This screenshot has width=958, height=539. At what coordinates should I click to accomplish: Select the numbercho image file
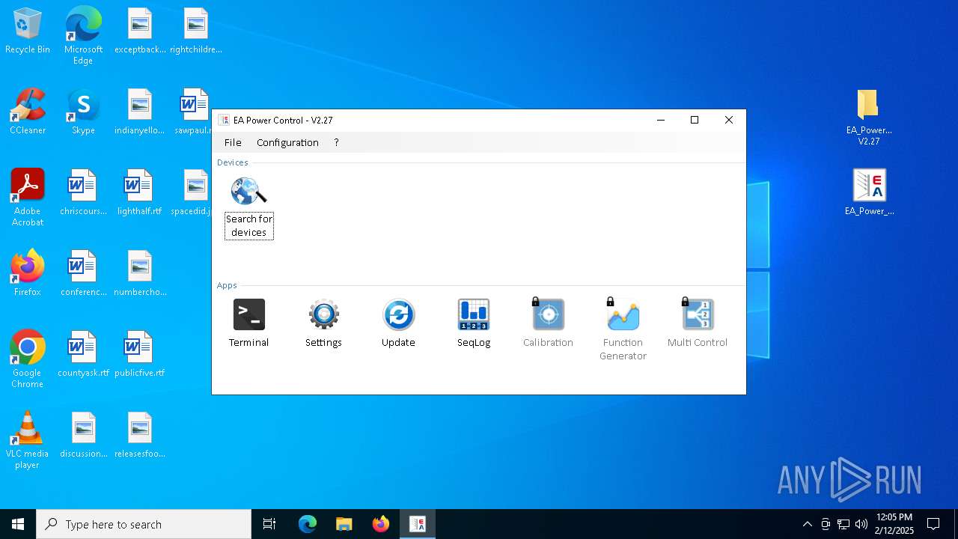[x=140, y=274]
